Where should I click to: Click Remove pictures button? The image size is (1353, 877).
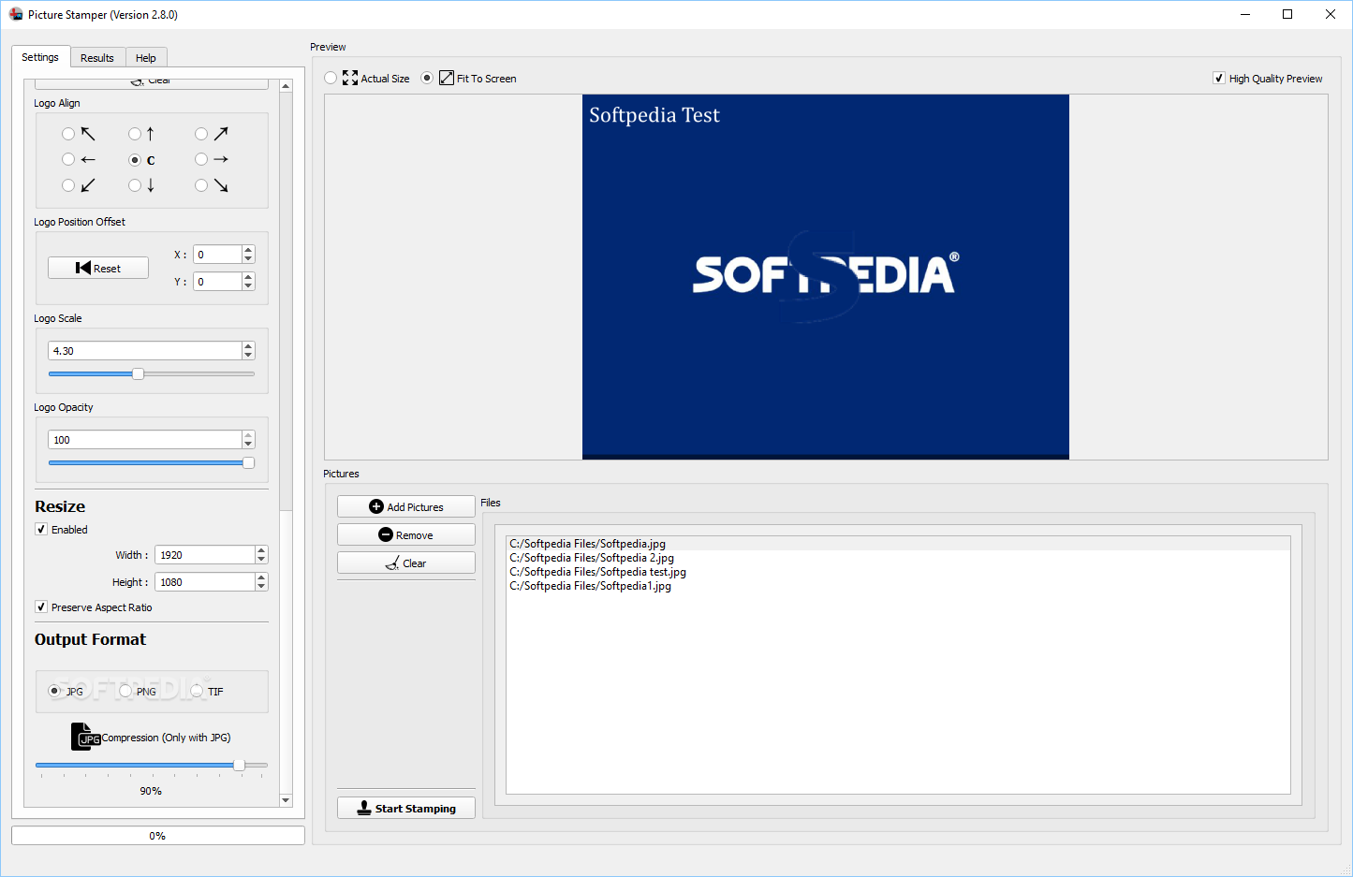tap(406, 534)
